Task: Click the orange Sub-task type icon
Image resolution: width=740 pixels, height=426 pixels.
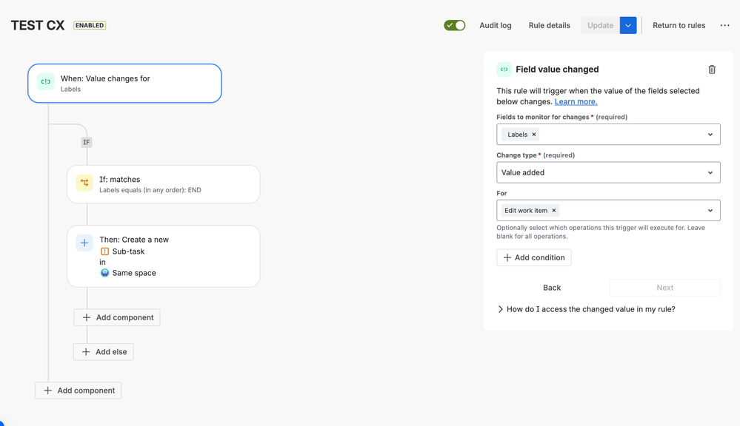Action: (104, 251)
